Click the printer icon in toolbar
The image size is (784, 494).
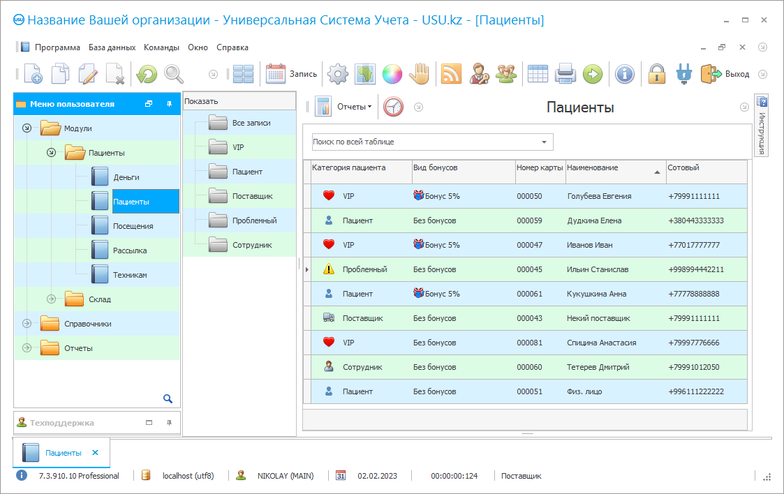[x=565, y=74]
